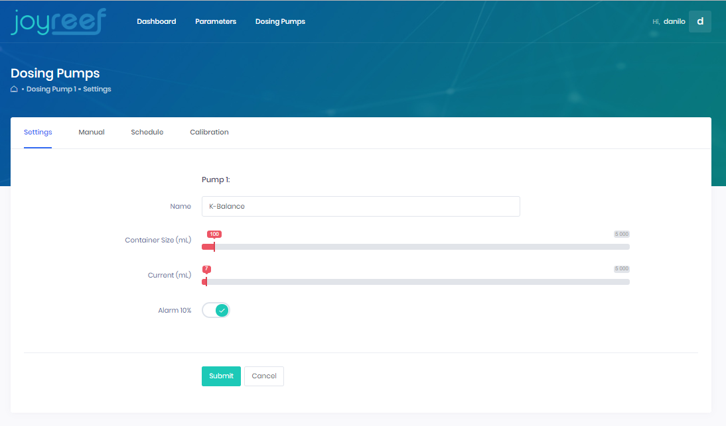Open the Parameters menu
Screen dimensions: 726x426
(x=216, y=21)
